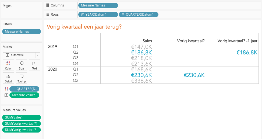
Task: Open the Tooltip editor on Marks card
Action: [x=21, y=78]
